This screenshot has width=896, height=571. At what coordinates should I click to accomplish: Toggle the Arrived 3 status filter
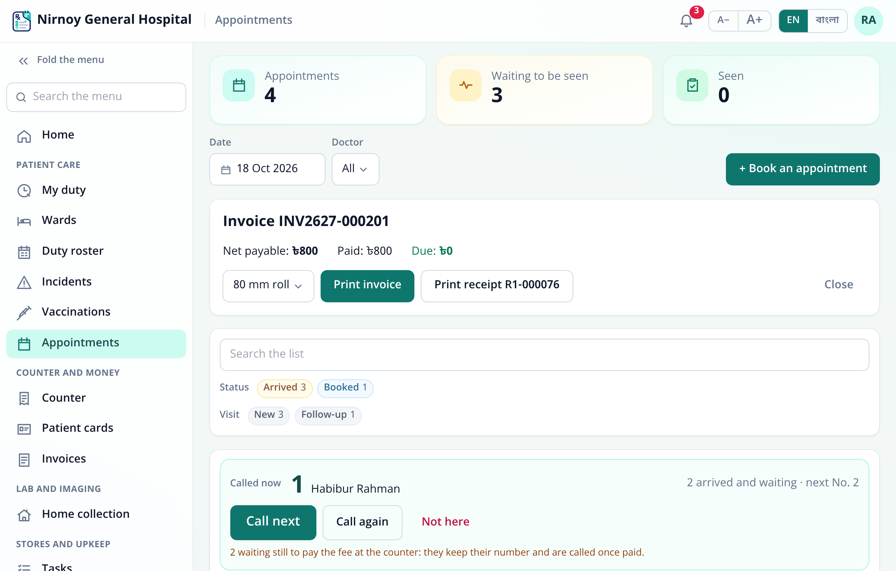[285, 388]
